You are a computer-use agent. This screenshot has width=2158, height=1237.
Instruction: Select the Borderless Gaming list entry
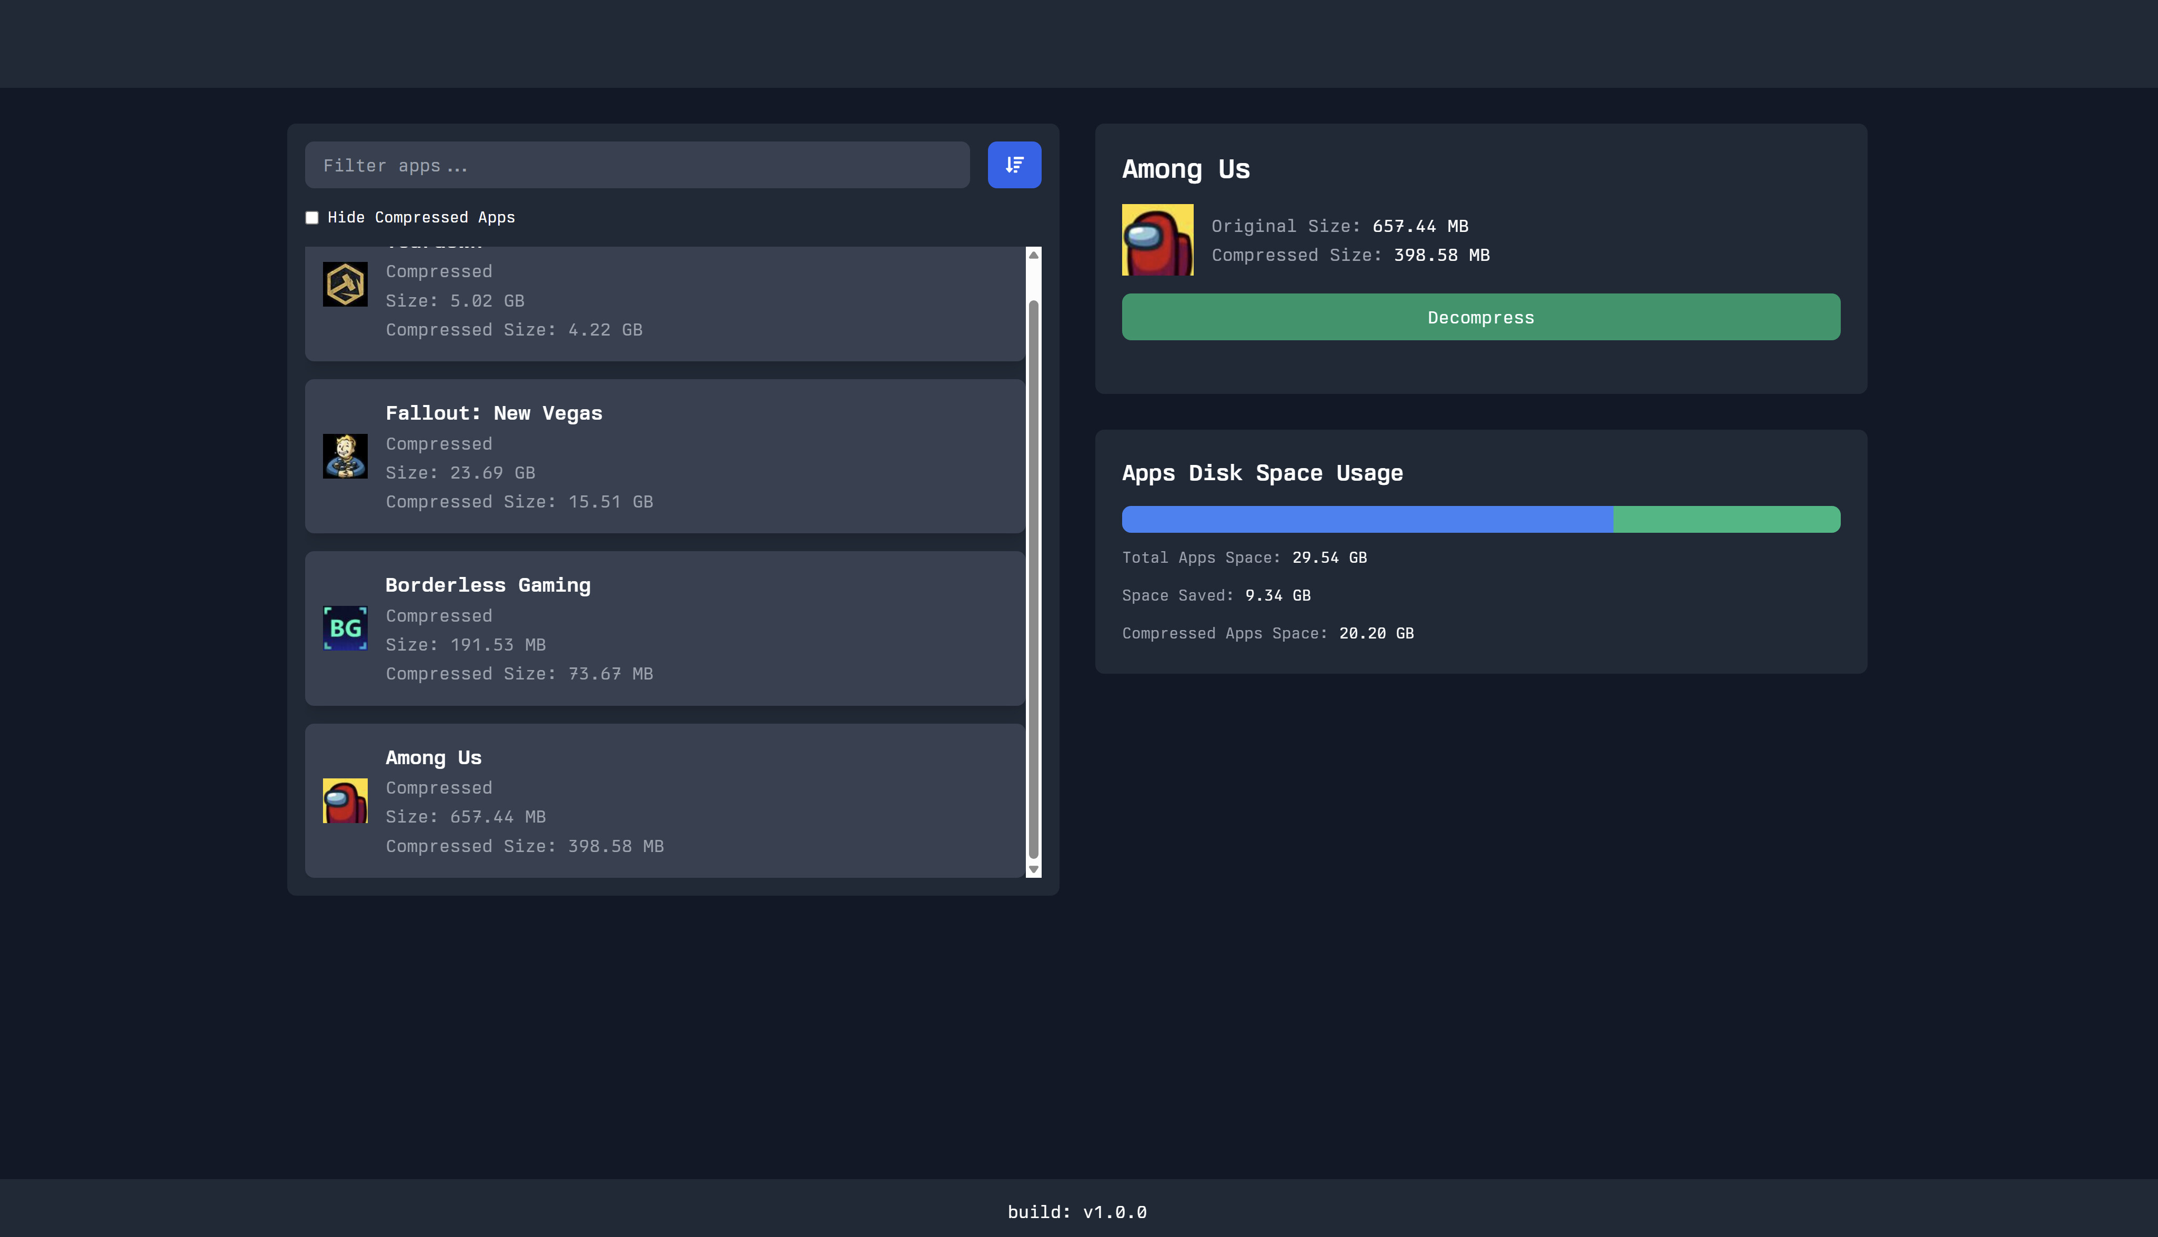click(x=665, y=628)
